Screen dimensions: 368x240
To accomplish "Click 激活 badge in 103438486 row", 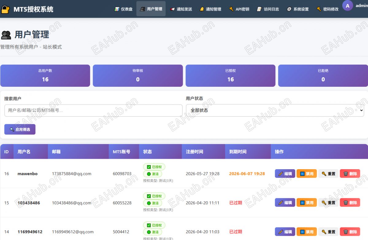I will coord(152,203).
